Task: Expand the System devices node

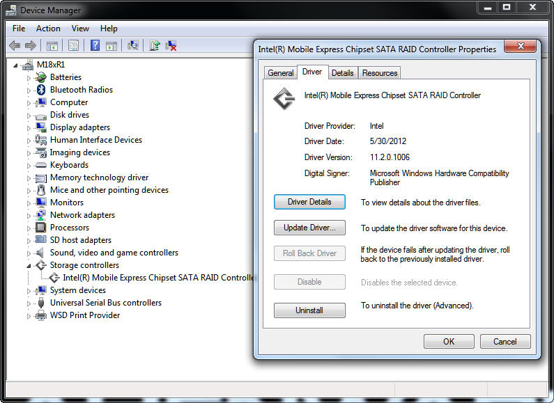Action: pyautogui.click(x=29, y=291)
